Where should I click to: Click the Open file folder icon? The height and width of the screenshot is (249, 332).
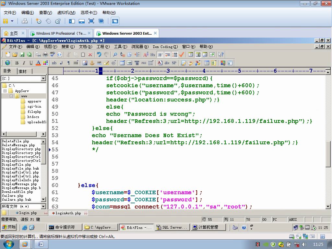point(15,54)
